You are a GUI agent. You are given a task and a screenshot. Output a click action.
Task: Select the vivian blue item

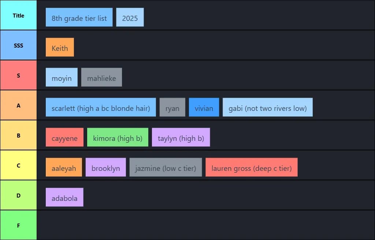(204, 108)
